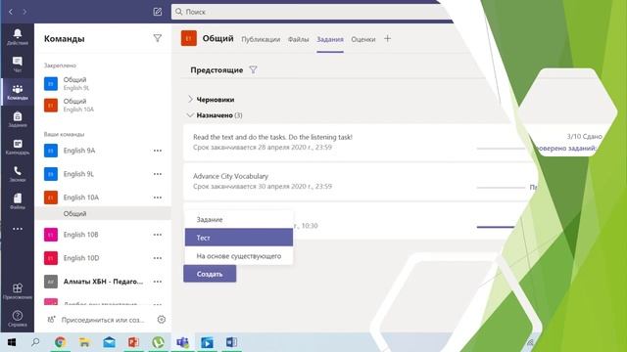Image resolution: width=627 pixels, height=352 pixels.
Task: Open the Apps (Приложения) sidebar icon
Action: 18,291
